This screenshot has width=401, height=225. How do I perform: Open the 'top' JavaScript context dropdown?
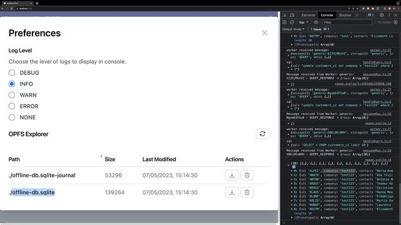point(303,22)
